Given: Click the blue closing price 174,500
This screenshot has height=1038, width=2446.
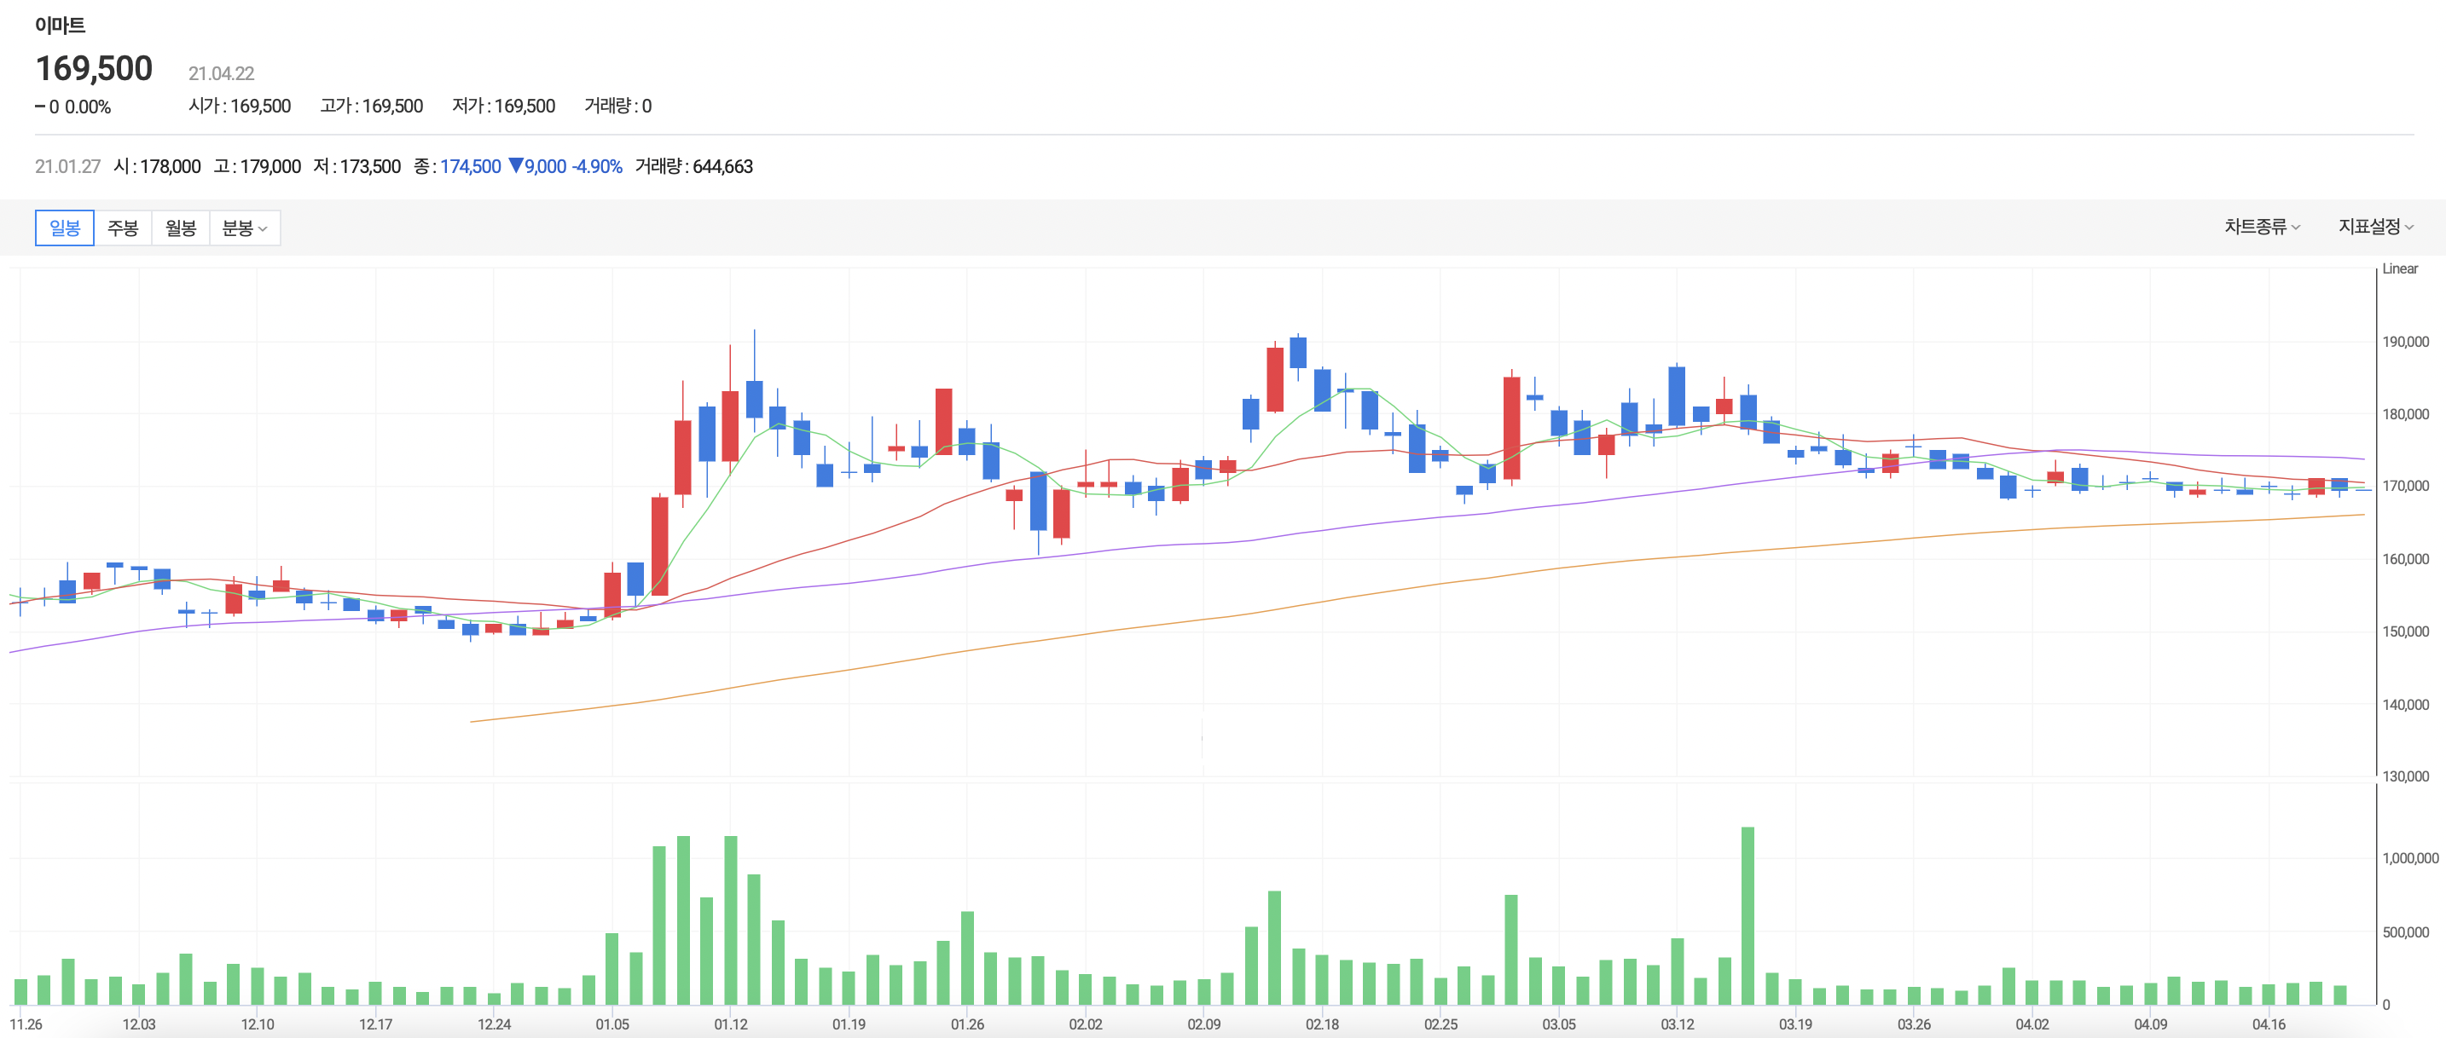Looking at the screenshot, I should (470, 167).
